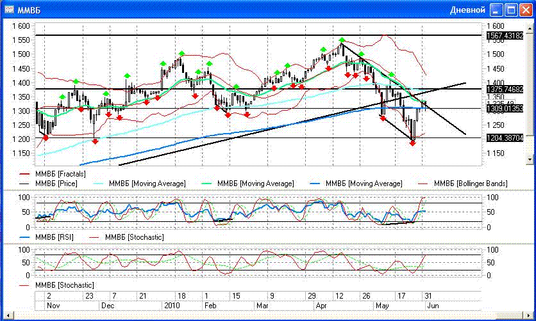Screen dimensions: 536x321
Task: Click the Mar month label on time axis
Action: coord(262,305)
